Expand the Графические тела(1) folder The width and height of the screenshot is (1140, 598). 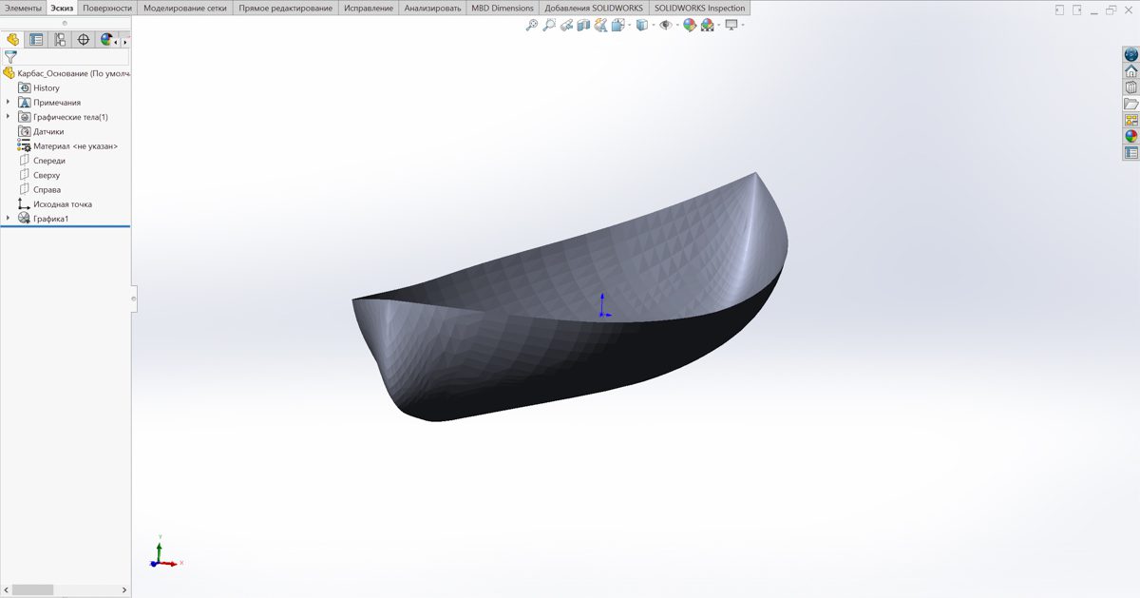pyautogui.click(x=9, y=117)
